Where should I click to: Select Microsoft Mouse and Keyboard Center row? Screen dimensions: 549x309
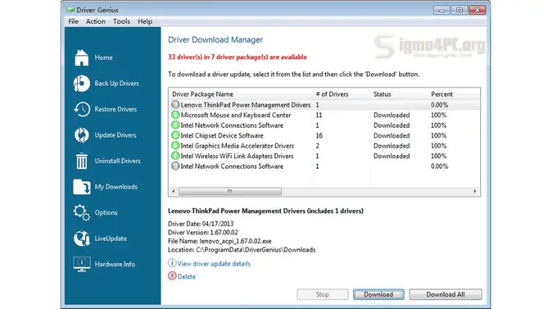[x=229, y=115]
